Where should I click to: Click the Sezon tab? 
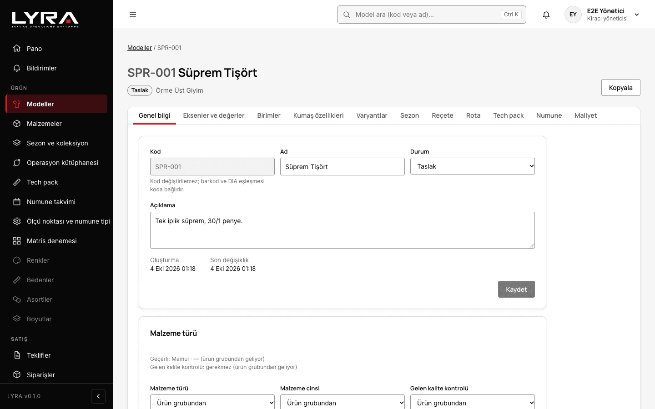(x=410, y=115)
